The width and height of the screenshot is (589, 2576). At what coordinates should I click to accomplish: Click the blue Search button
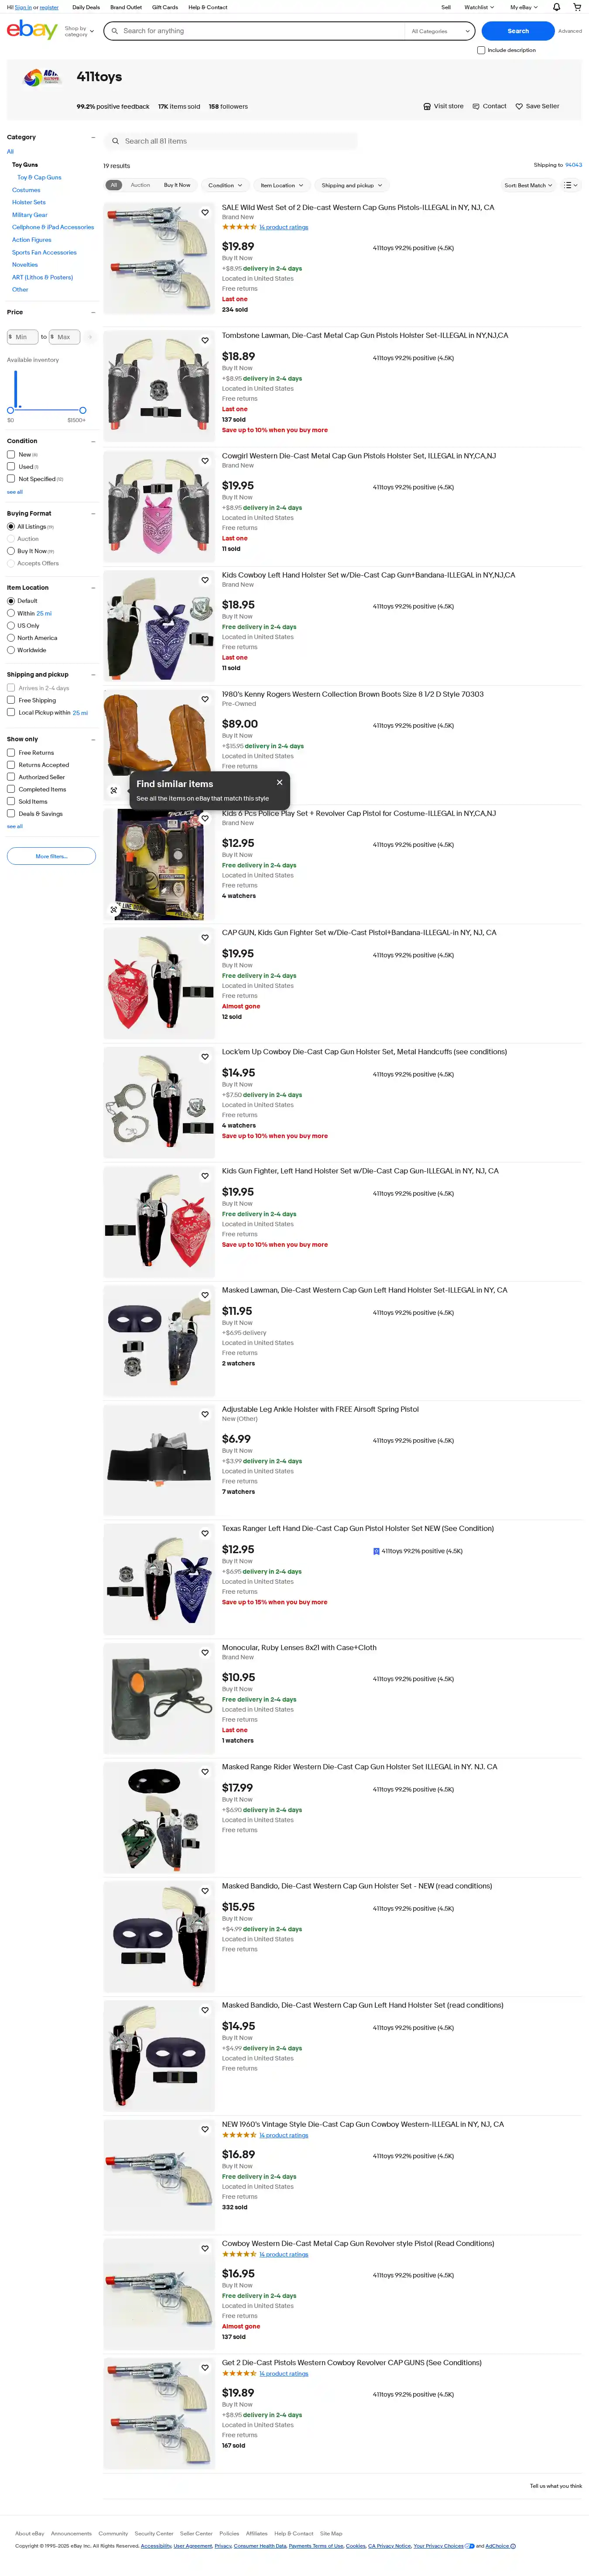click(518, 31)
